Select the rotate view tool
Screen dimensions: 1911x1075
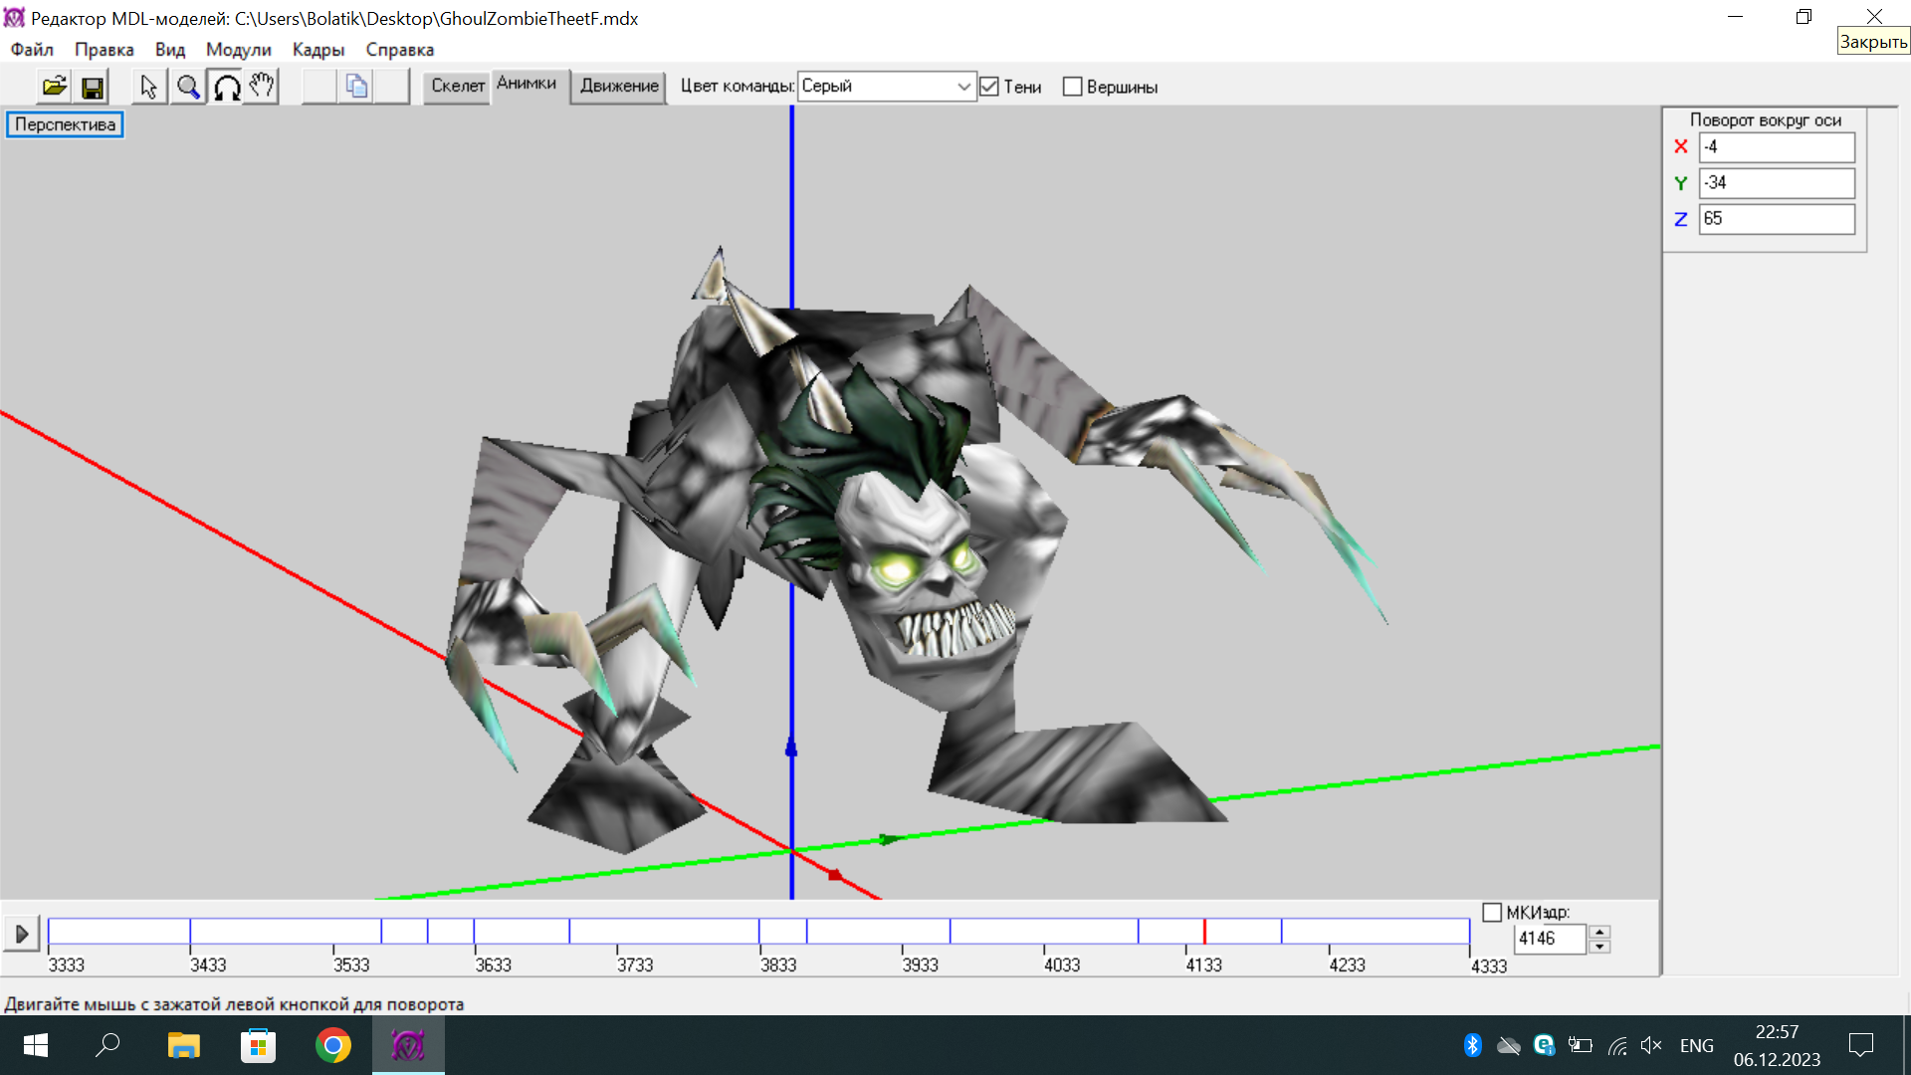[225, 87]
